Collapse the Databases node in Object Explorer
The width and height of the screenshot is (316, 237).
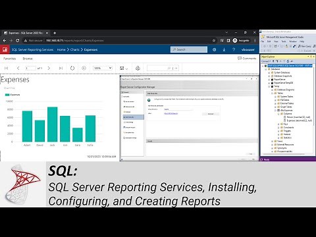point(266,69)
